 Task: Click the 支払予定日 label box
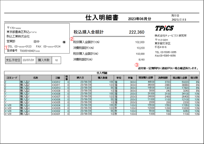pos(13,60)
